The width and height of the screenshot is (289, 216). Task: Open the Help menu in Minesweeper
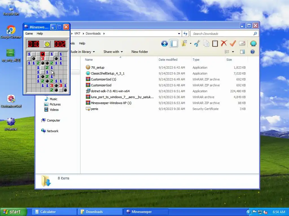coord(40,33)
